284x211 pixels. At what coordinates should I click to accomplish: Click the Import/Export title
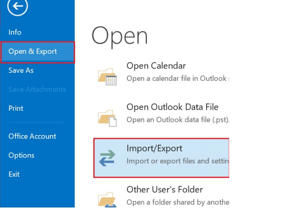[x=154, y=148]
